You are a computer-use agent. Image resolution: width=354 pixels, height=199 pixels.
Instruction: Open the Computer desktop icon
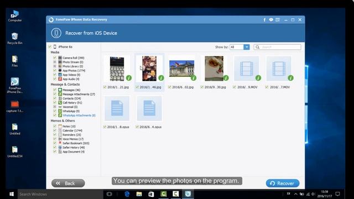coord(15,16)
